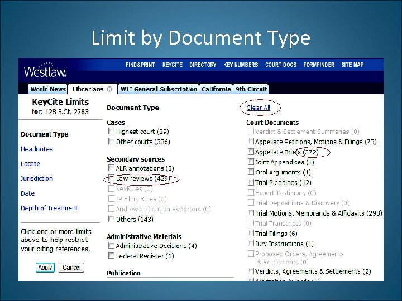Click the Proposed Orders, Agreements checkbox
Image resolution: width=402 pixels, height=301 pixels.
(x=251, y=254)
